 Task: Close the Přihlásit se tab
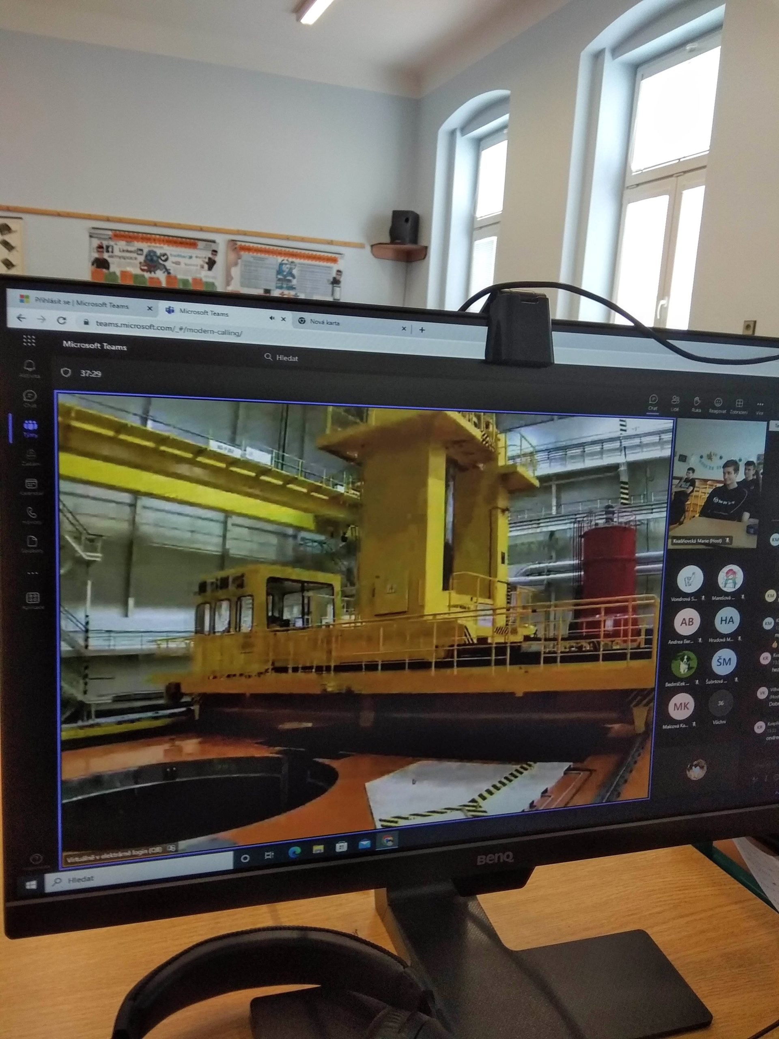[x=150, y=308]
